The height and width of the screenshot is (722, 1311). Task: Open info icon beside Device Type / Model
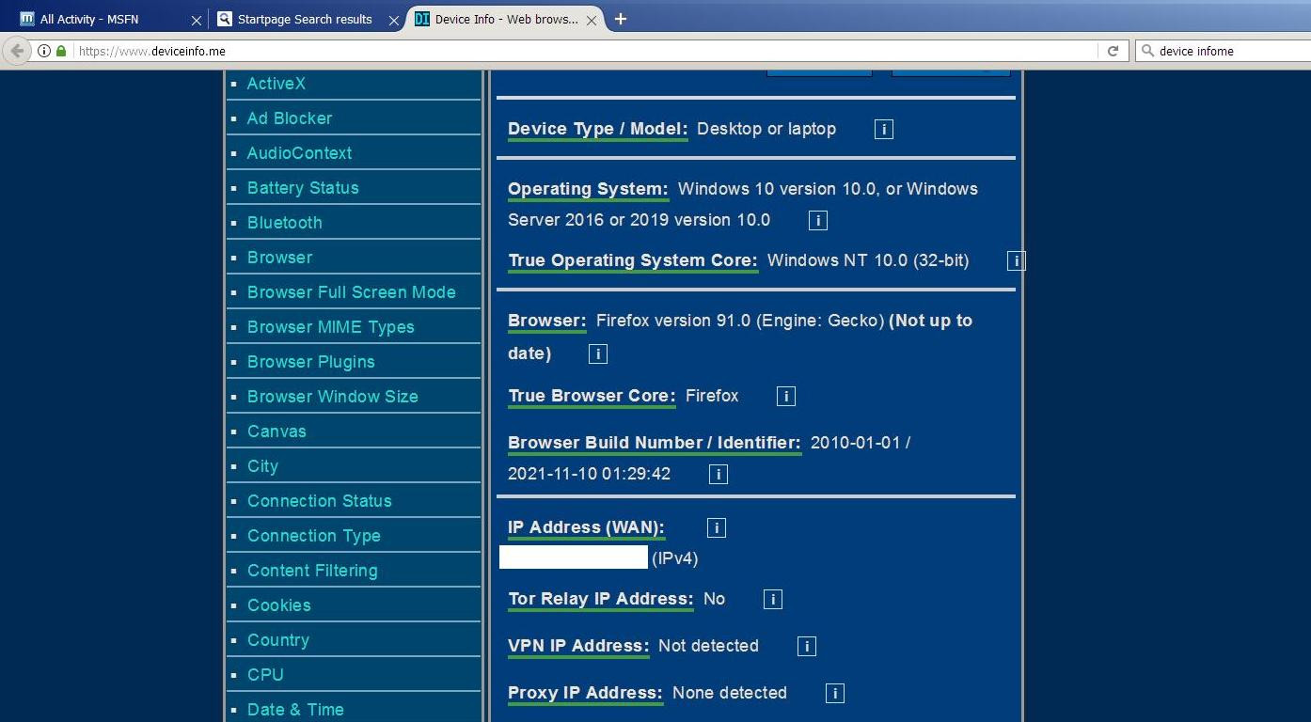point(883,130)
